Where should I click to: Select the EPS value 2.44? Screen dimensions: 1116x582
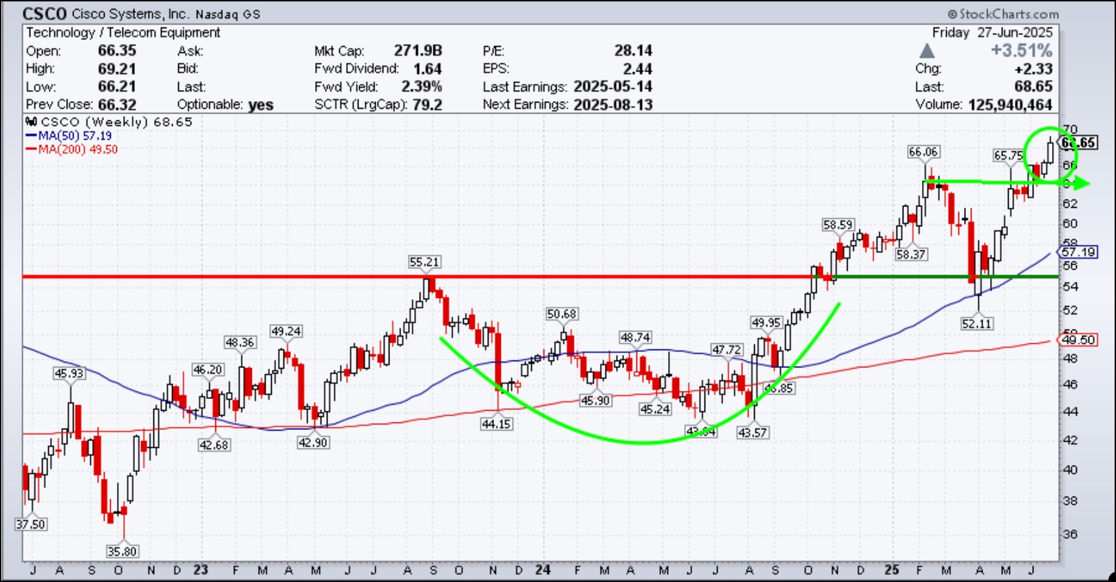(638, 69)
